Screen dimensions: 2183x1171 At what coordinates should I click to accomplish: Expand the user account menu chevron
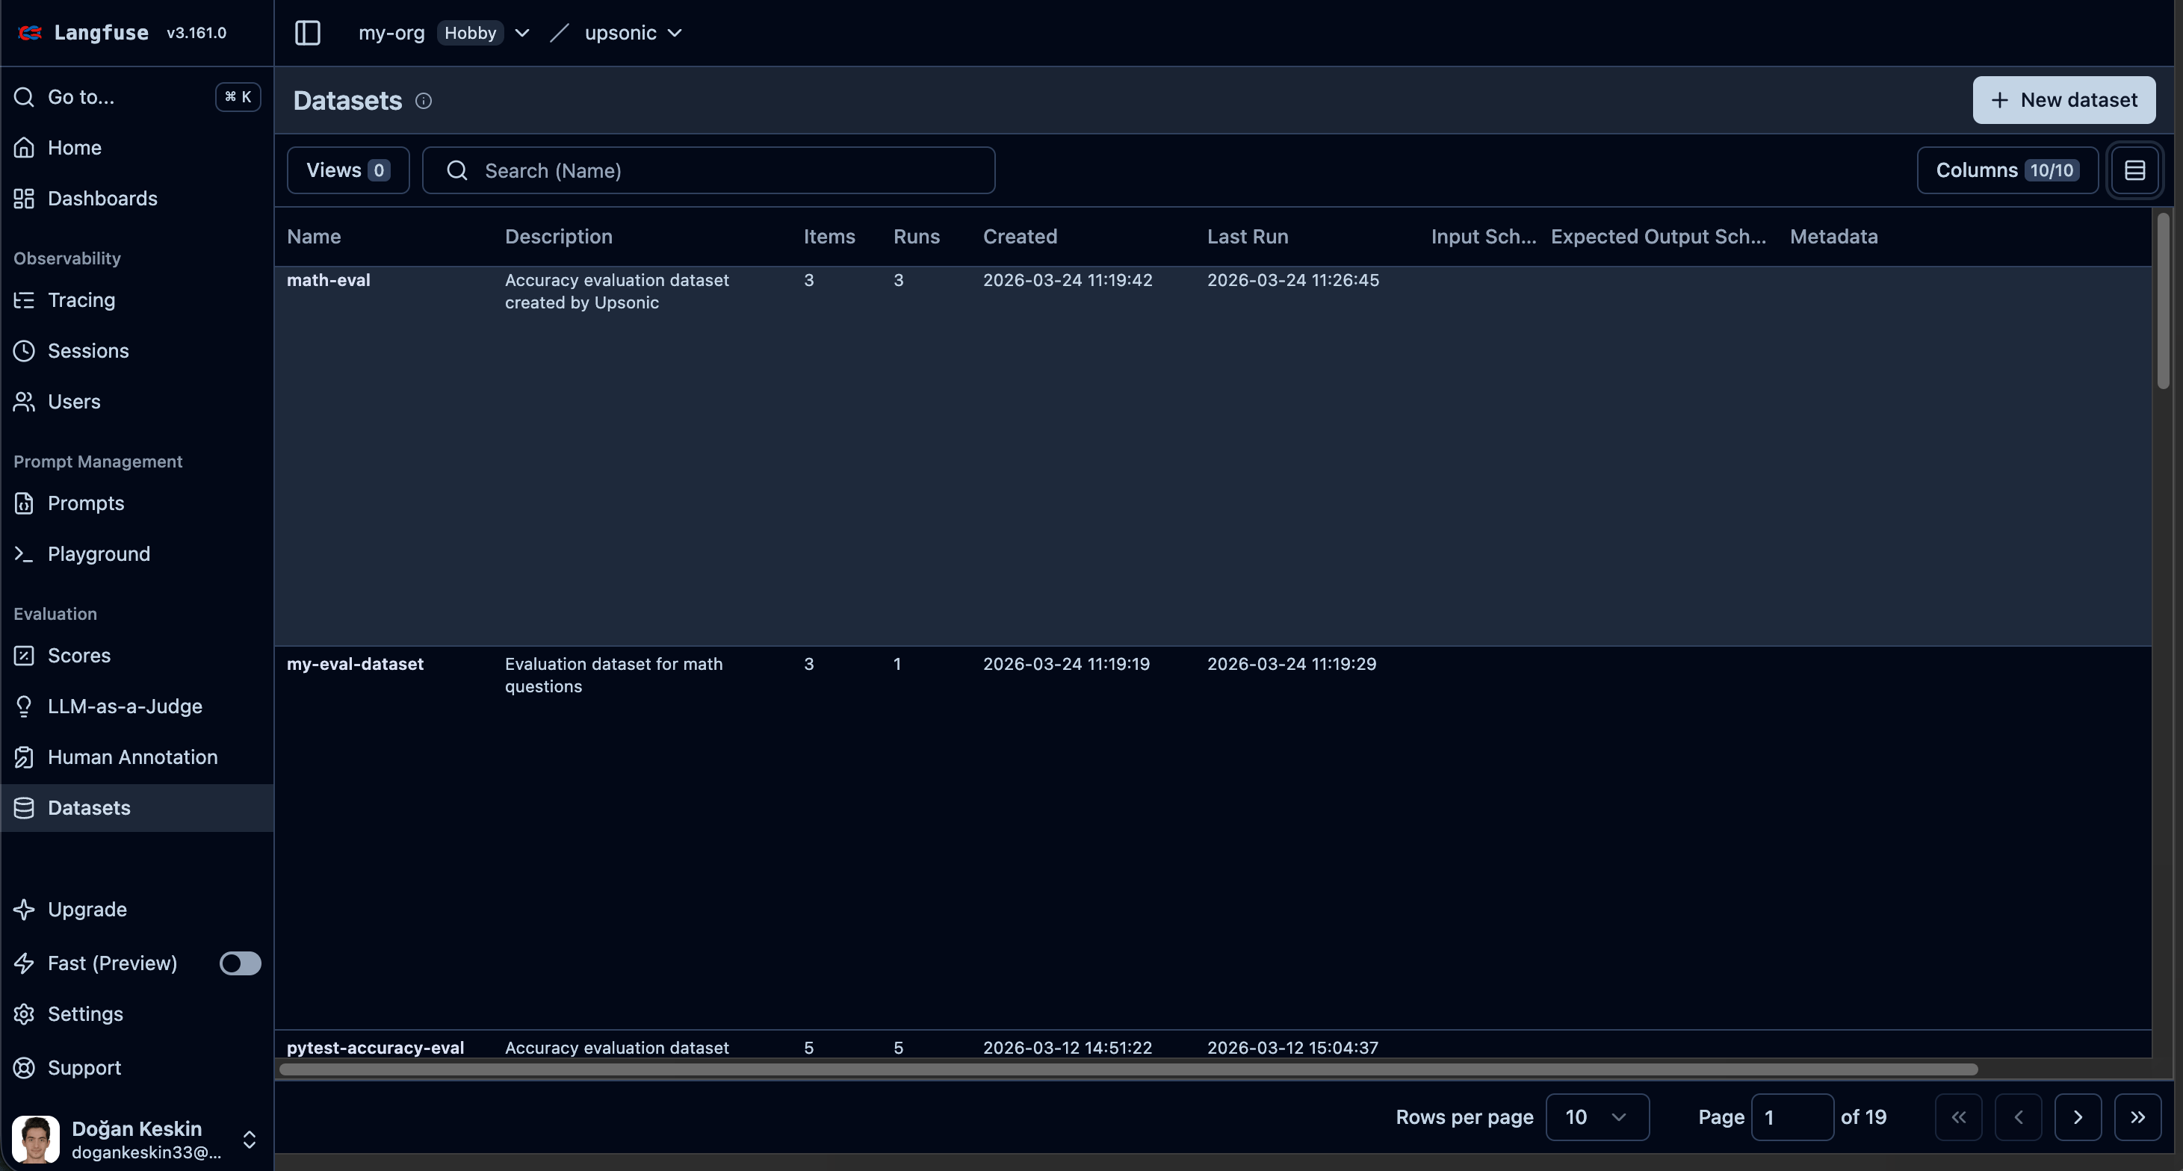(249, 1140)
